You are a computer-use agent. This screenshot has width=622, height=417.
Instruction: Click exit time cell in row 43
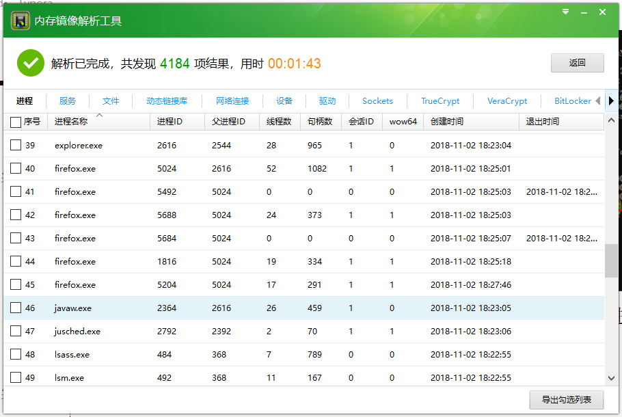[562, 239]
